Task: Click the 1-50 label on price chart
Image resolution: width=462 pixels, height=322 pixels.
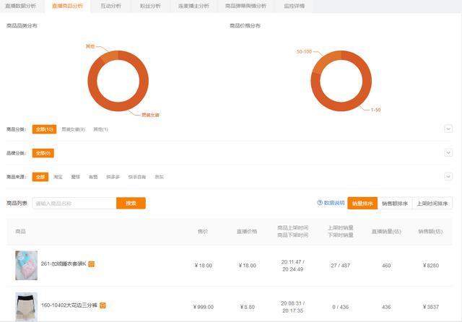Action: click(375, 110)
